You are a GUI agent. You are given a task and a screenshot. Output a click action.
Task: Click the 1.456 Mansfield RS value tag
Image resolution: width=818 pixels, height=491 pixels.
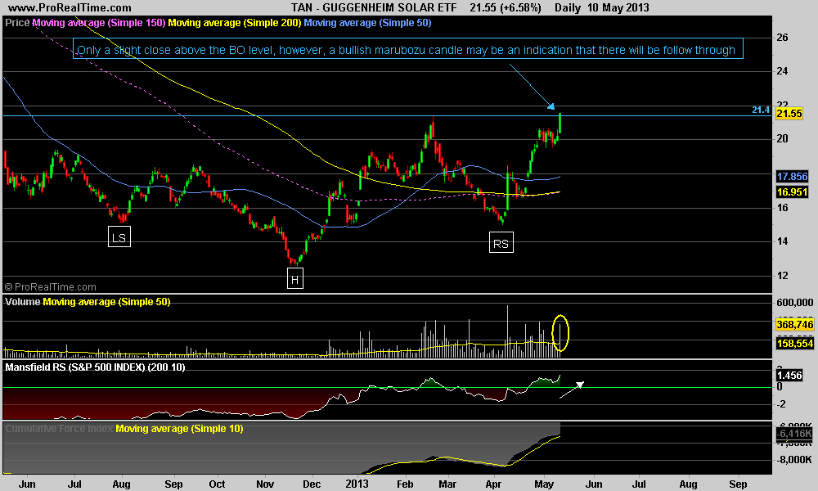click(x=789, y=376)
